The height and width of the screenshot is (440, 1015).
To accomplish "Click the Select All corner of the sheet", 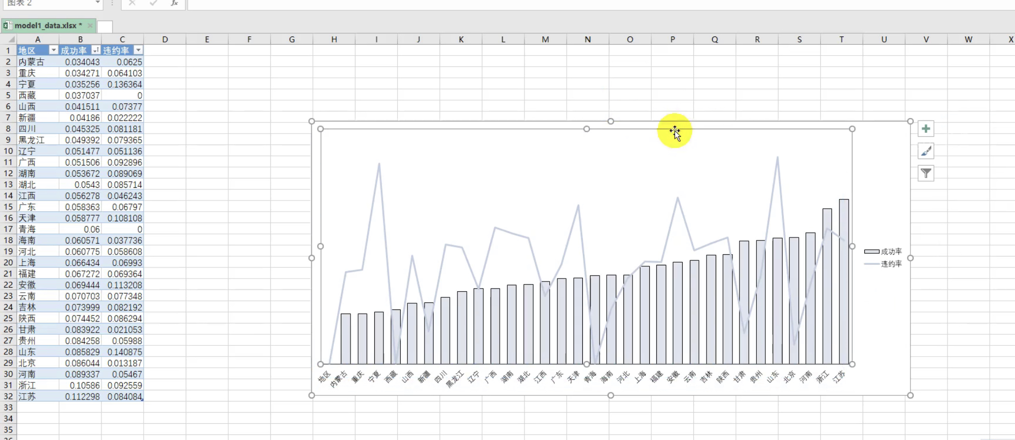I will point(8,39).
